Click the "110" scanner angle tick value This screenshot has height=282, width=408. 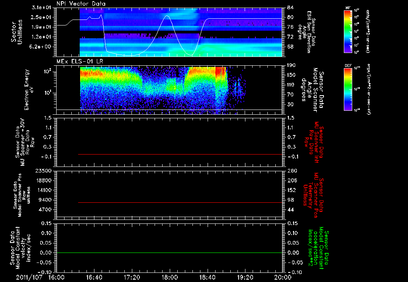pyautogui.click(x=291, y=85)
